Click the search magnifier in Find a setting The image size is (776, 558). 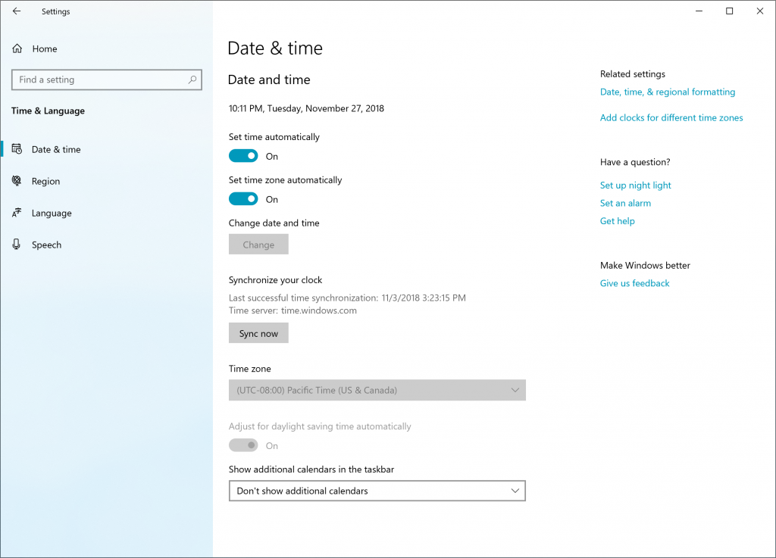(193, 79)
